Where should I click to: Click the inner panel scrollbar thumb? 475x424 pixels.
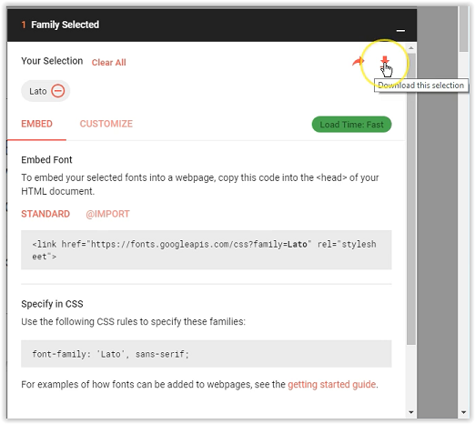coord(411,198)
